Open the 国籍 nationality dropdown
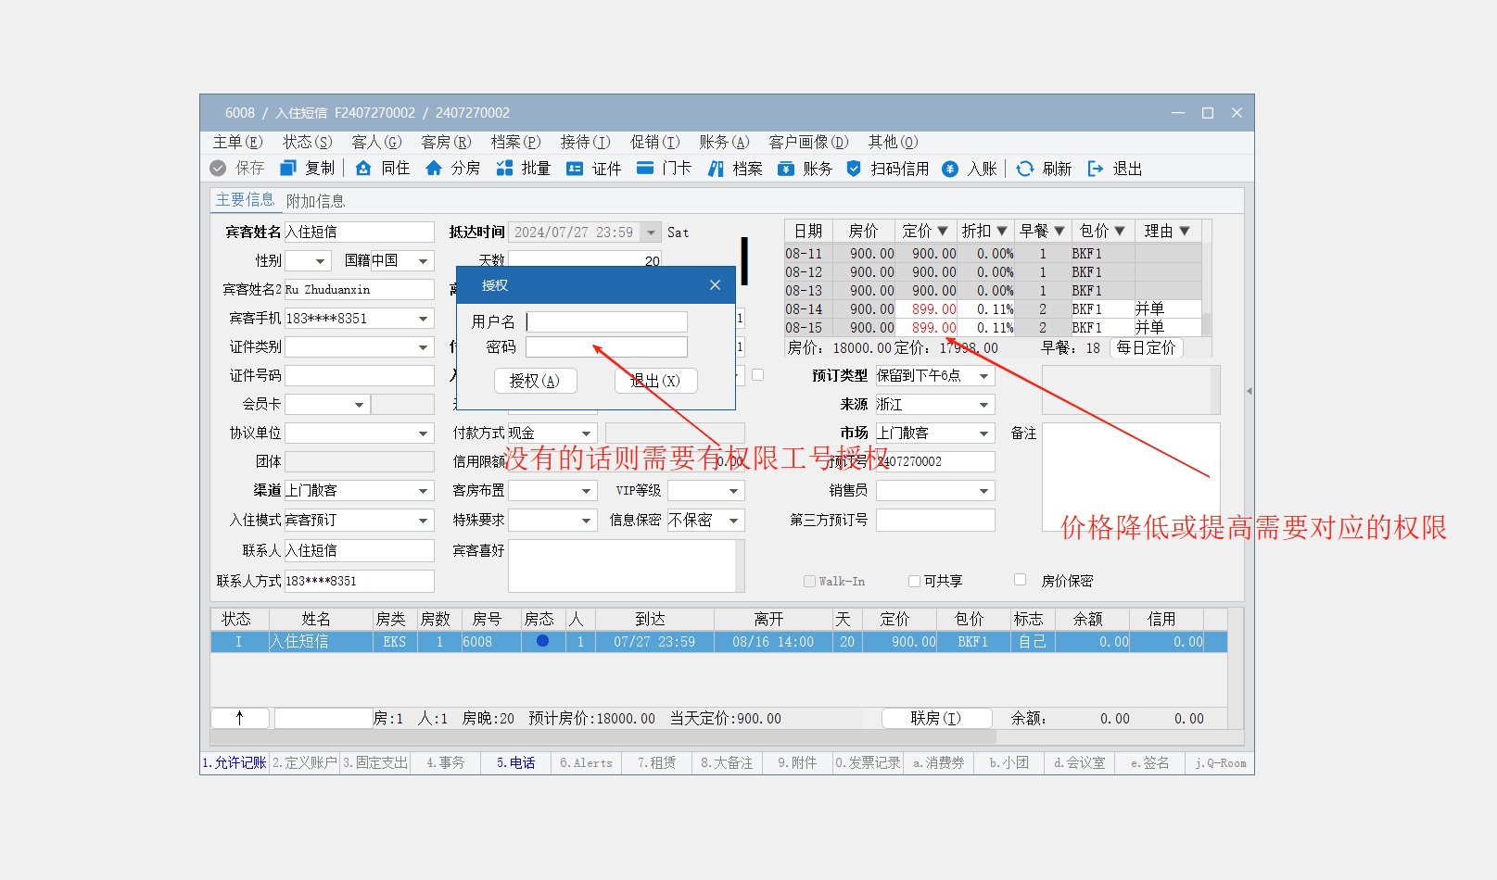 424,261
